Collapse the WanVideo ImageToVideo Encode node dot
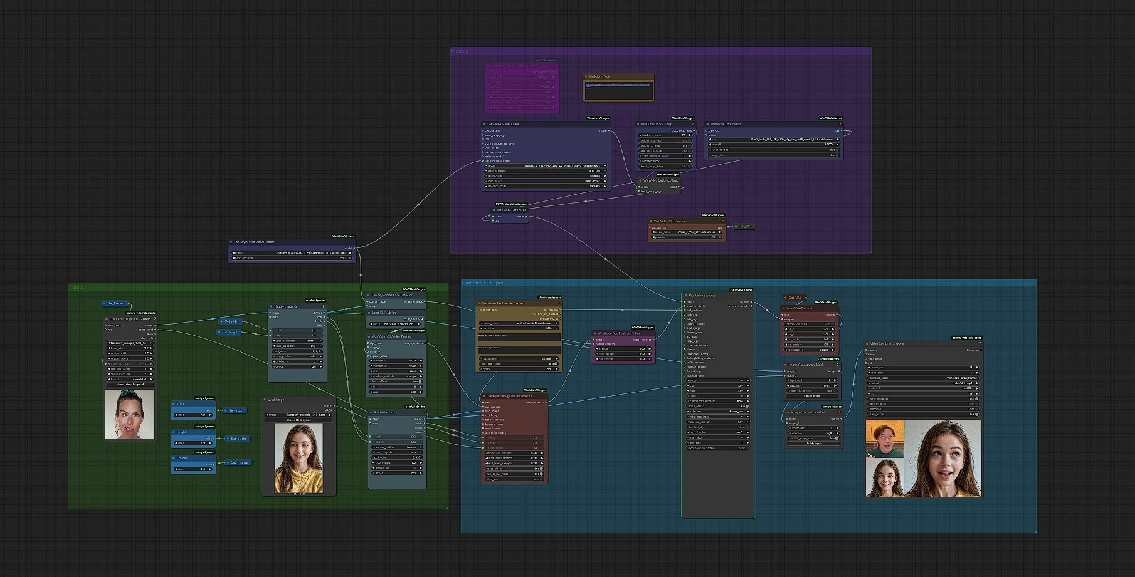Viewport: 1135px width, 577px height. coord(484,396)
